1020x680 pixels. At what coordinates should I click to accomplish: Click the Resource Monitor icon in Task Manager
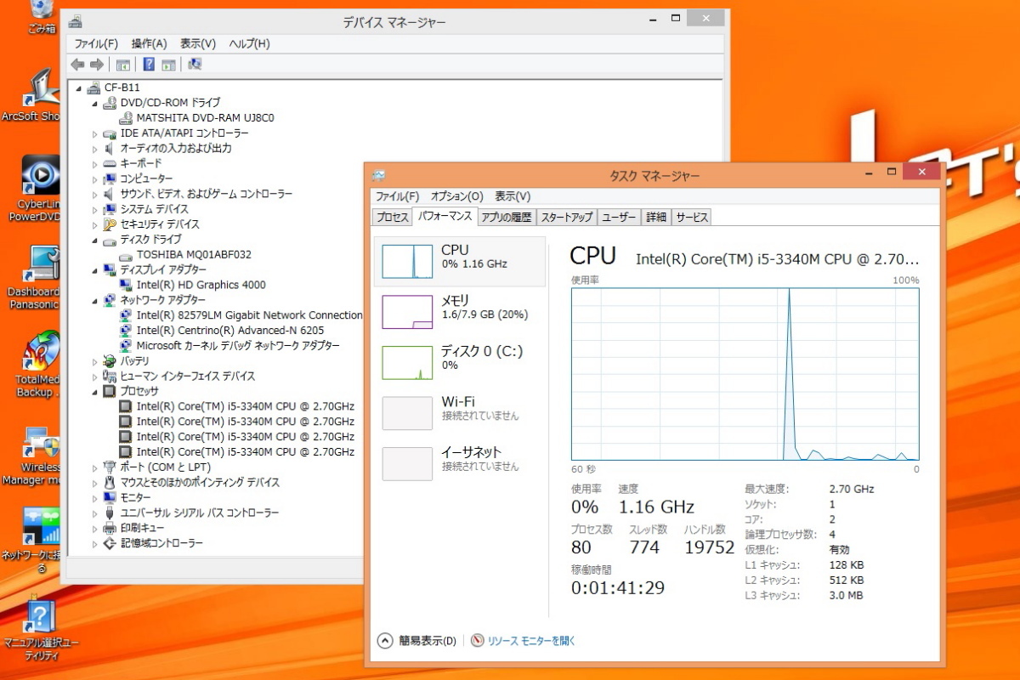(478, 640)
